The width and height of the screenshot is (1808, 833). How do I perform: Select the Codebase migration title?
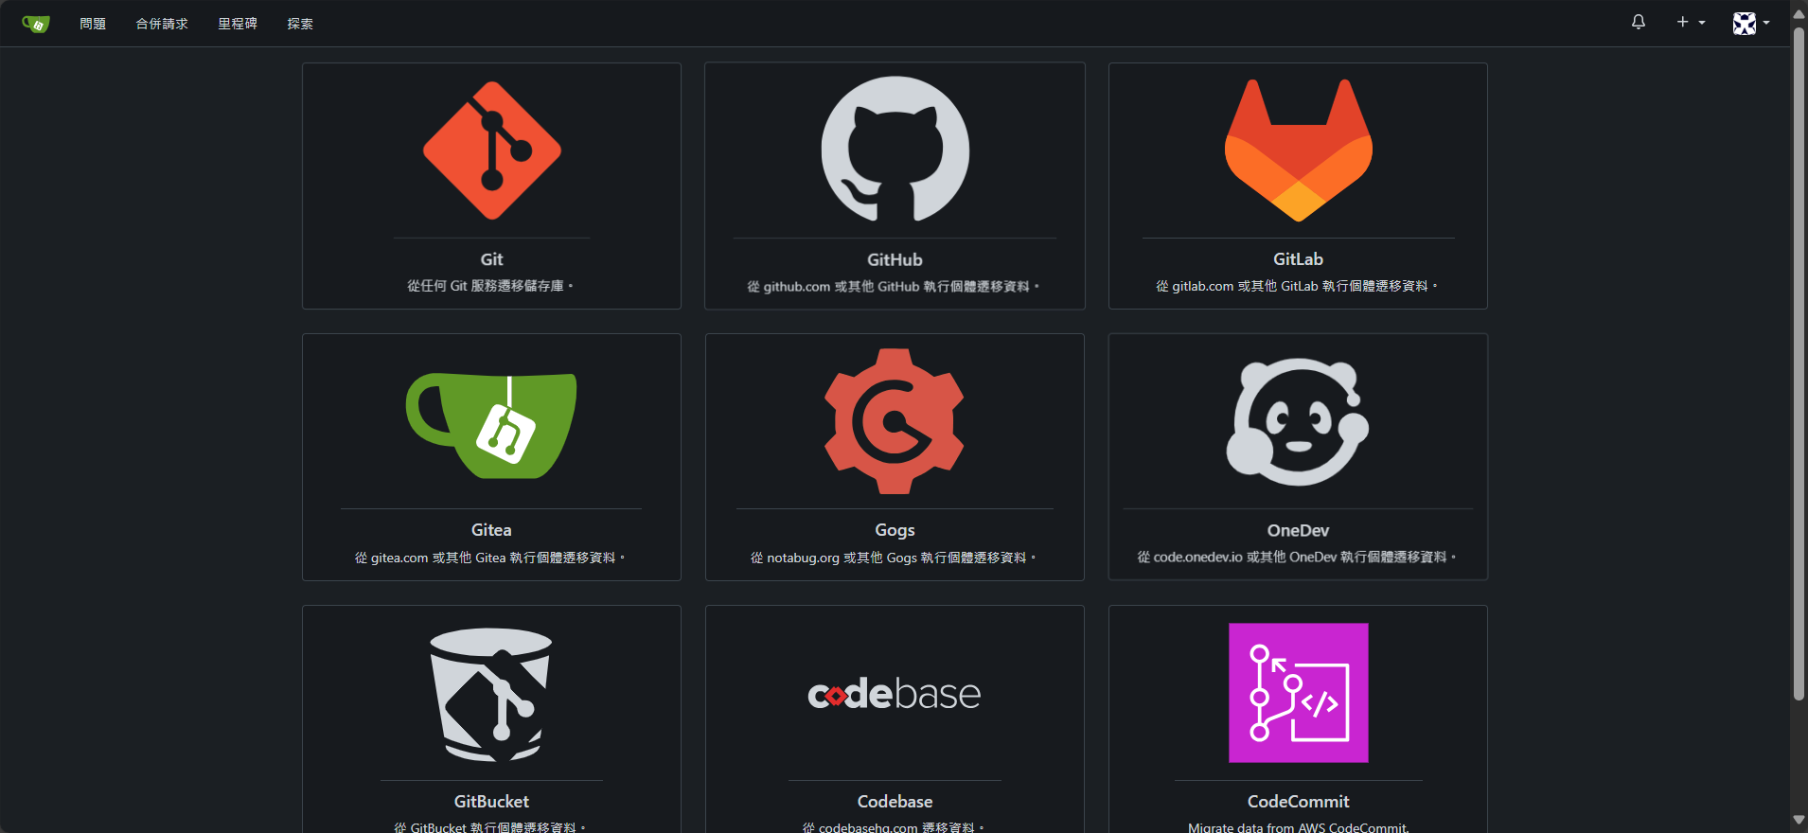tap(895, 802)
